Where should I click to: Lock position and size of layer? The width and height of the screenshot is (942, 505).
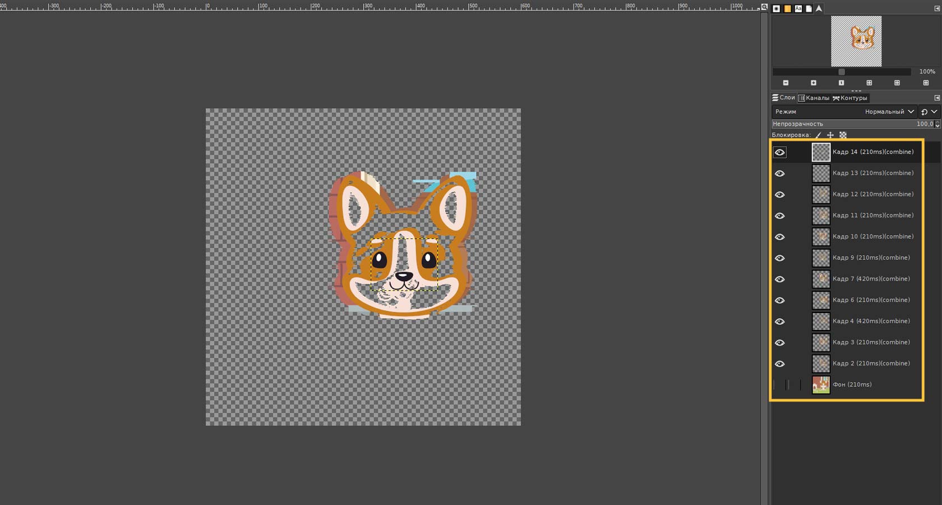pos(830,135)
